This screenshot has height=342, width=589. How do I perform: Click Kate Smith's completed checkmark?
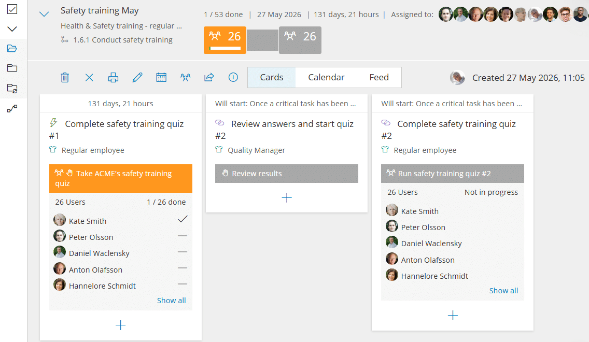click(183, 219)
